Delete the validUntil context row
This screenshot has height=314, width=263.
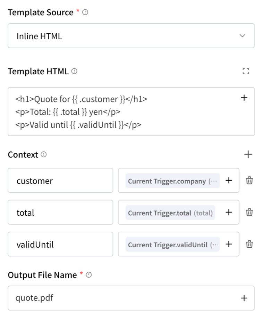pos(249,244)
